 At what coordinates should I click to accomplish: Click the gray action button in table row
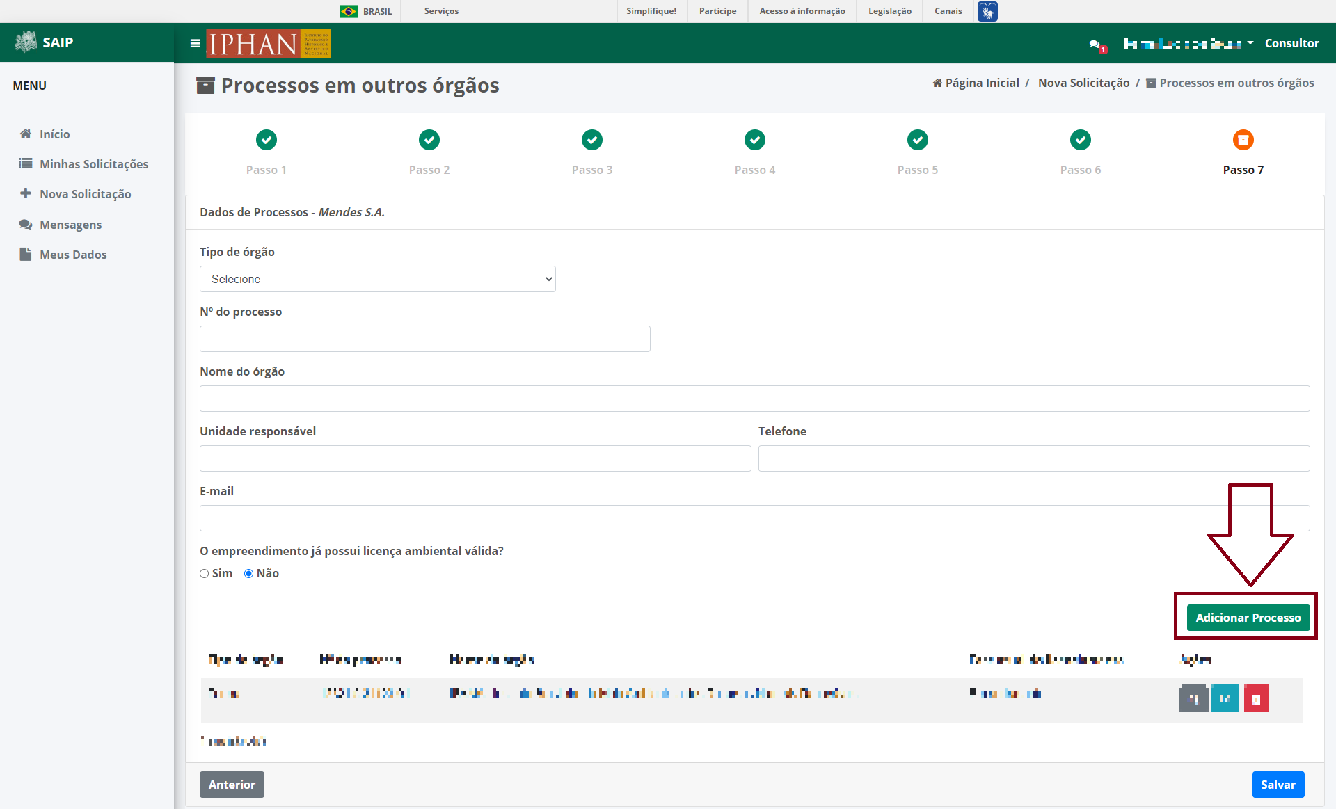point(1193,698)
